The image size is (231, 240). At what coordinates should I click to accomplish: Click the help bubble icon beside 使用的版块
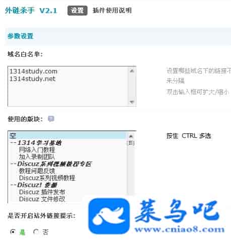coord(51,119)
